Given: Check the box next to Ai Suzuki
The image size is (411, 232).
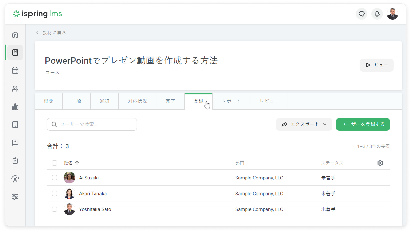Looking at the screenshot, I should point(55,178).
